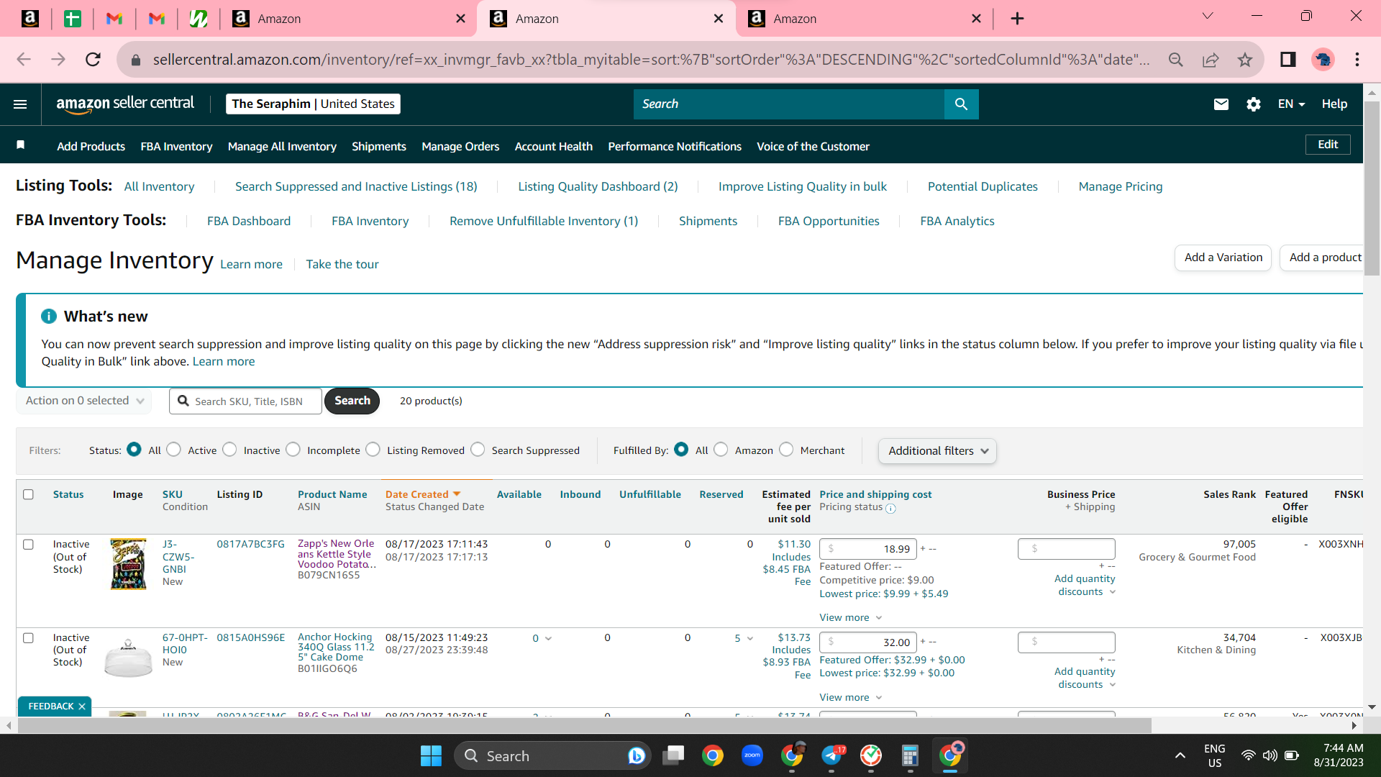
Task: Open the Anchor Hocking cake dome thumbnail
Action: tap(128, 658)
